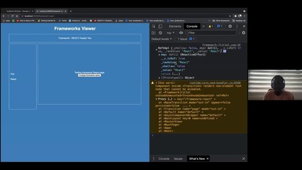Open DevTools settings gear in the top bar

pos(230,26)
